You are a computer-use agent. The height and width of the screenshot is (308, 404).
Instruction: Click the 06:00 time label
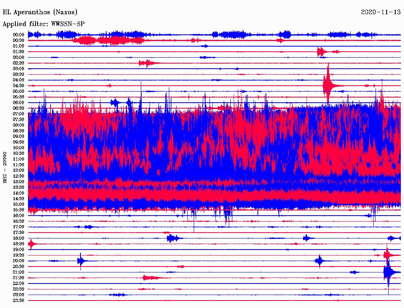pos(19,102)
